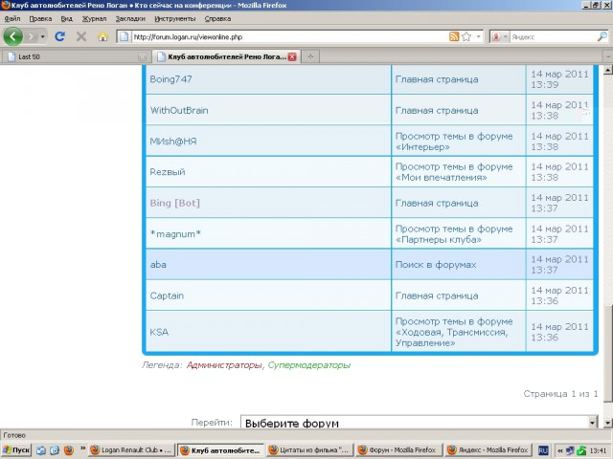Viewport: 613px width, 459px height.
Task: Click the system tray clock 13:41
Action: tap(598, 450)
